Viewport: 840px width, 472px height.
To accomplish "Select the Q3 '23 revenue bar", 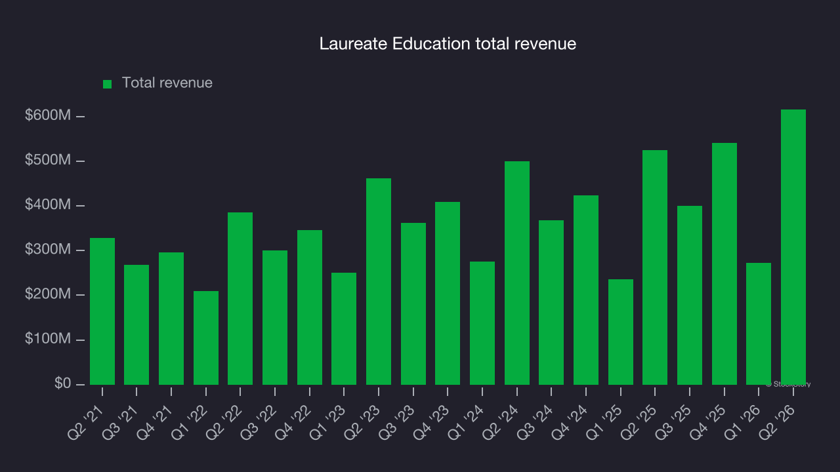I will pyautogui.click(x=413, y=304).
